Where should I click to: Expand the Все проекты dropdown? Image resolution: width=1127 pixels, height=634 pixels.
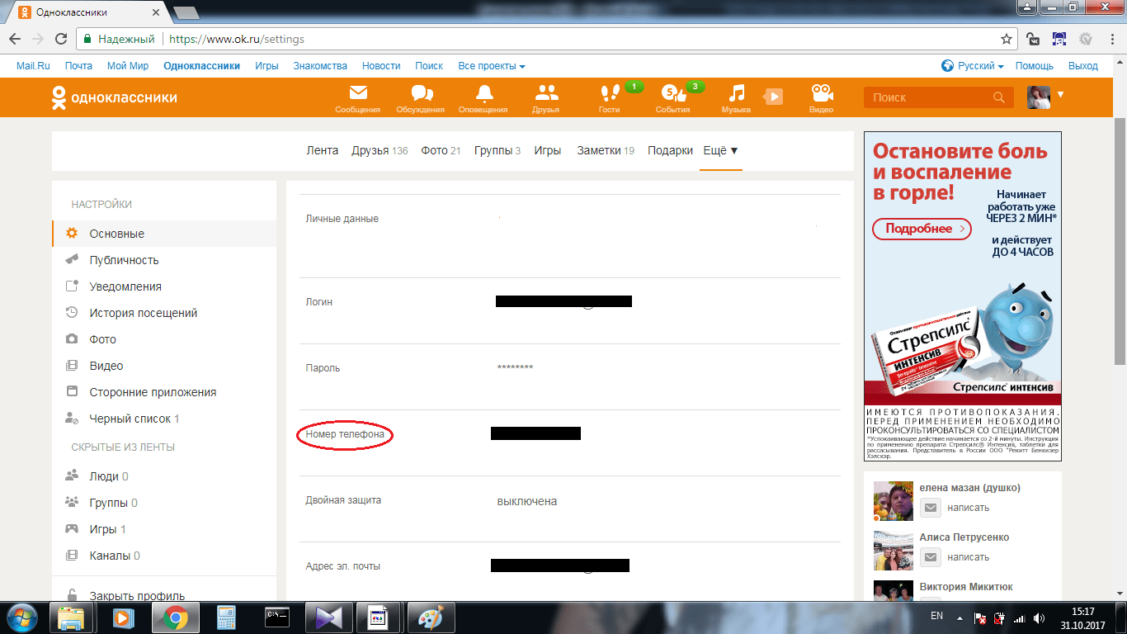pos(492,66)
